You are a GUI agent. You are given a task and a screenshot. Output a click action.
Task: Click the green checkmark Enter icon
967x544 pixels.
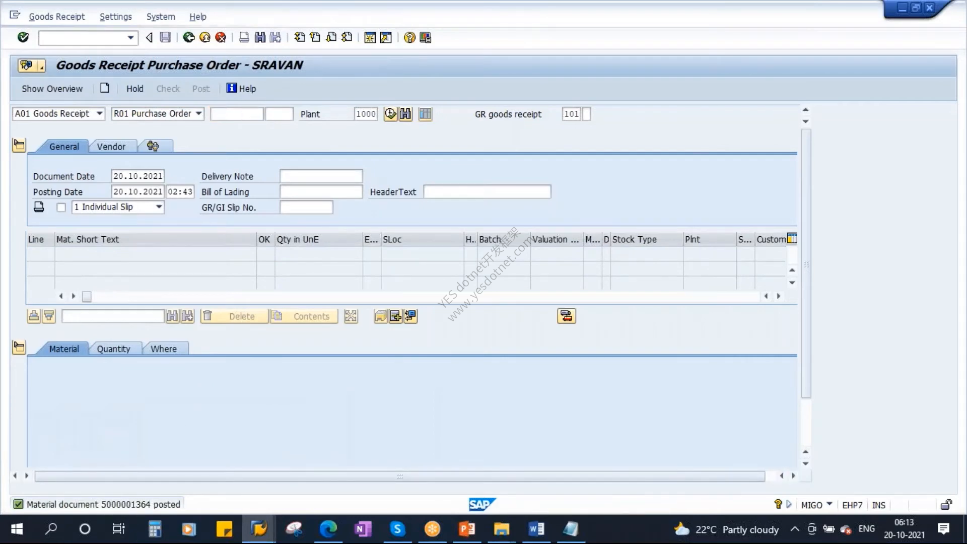tap(23, 37)
